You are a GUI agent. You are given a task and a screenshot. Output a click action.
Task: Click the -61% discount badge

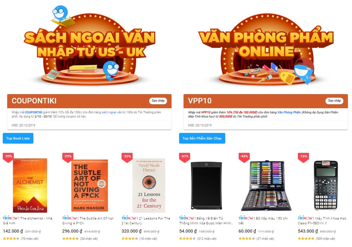pos(185,157)
